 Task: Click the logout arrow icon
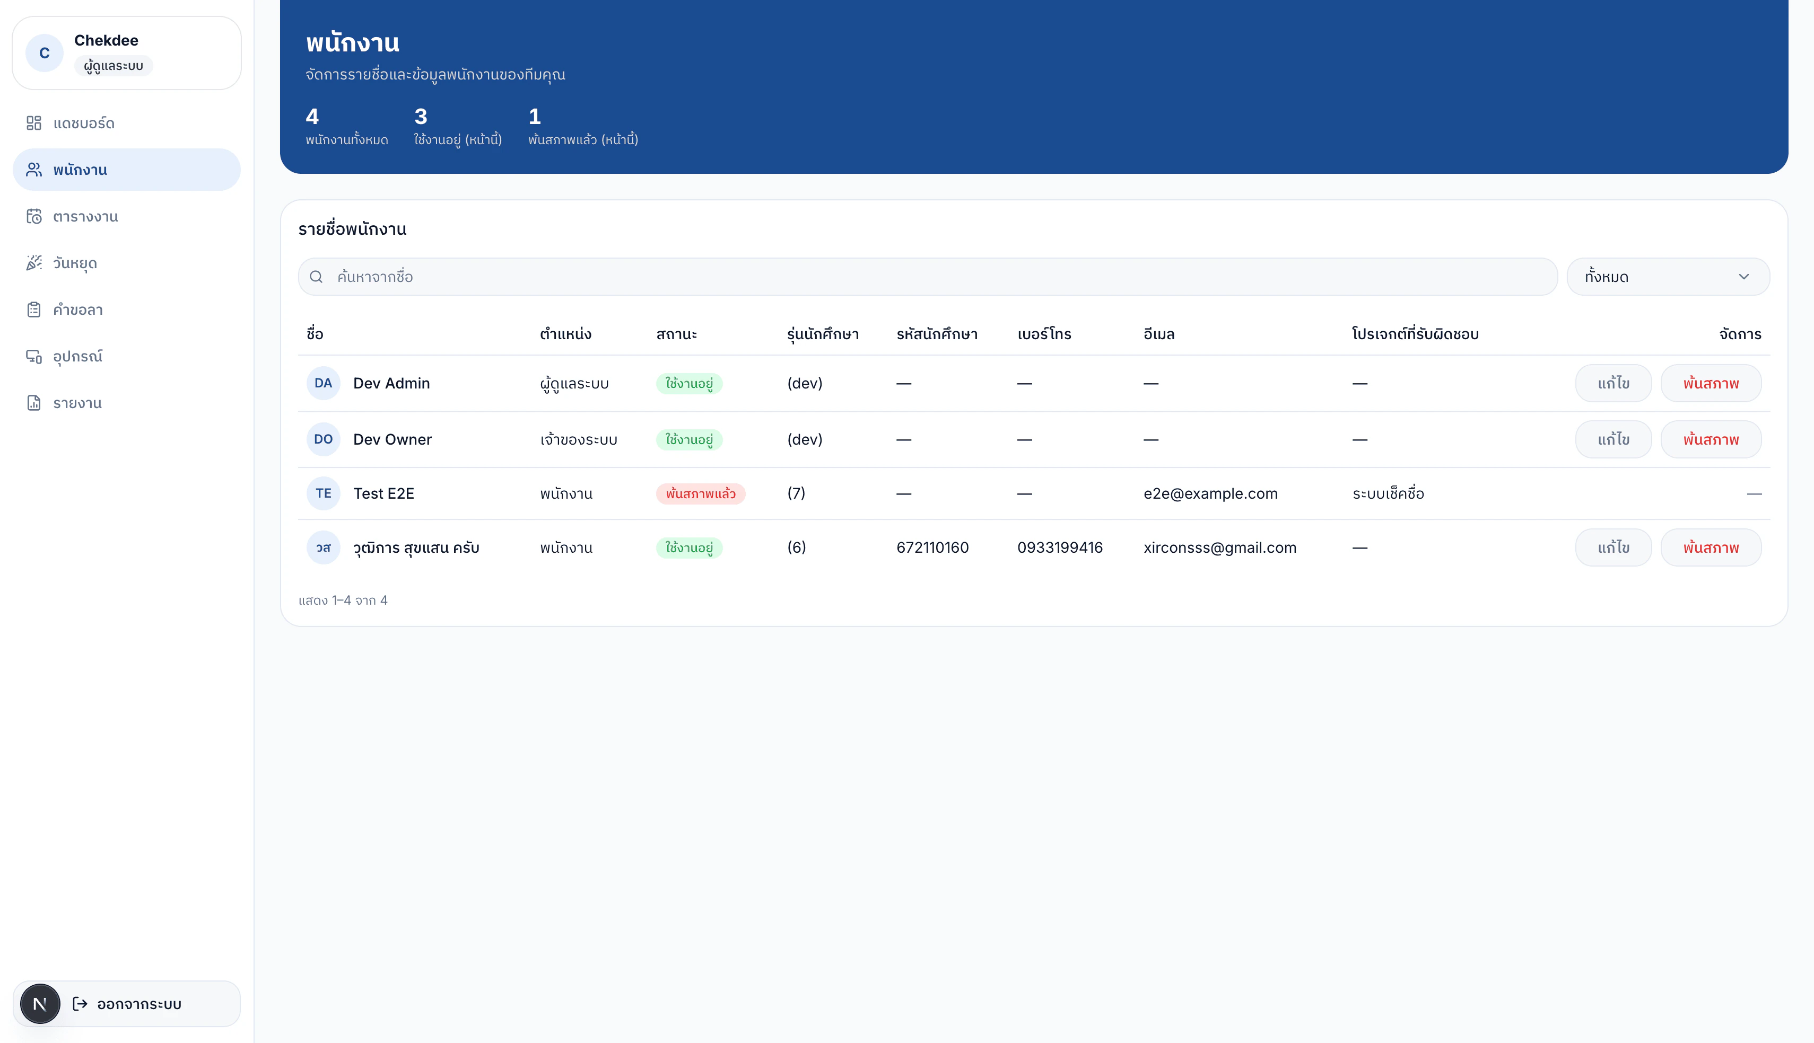coord(80,1004)
